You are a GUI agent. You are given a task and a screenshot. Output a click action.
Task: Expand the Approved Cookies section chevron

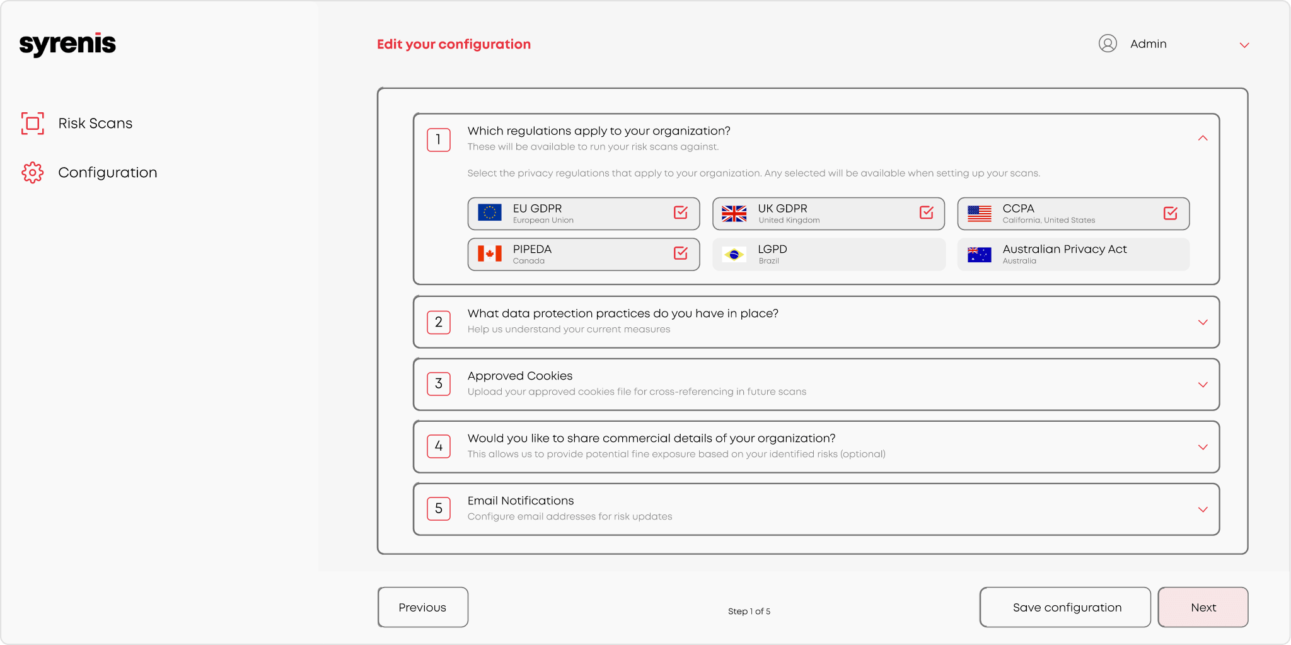click(1203, 385)
